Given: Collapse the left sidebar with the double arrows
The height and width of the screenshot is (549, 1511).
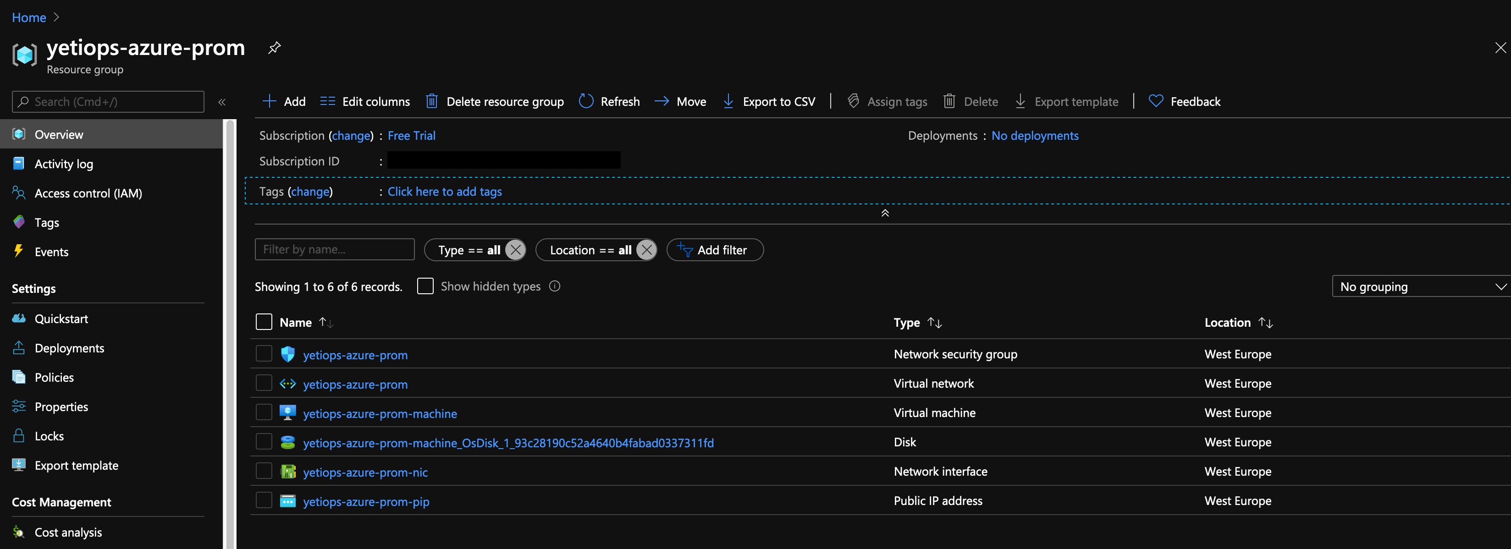Looking at the screenshot, I should pyautogui.click(x=222, y=101).
